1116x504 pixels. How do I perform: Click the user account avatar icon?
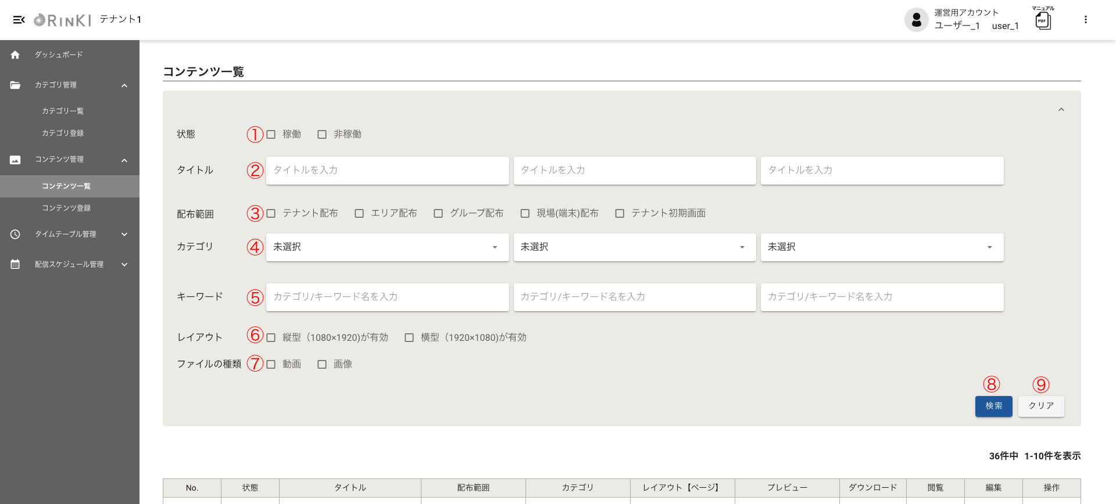916,20
